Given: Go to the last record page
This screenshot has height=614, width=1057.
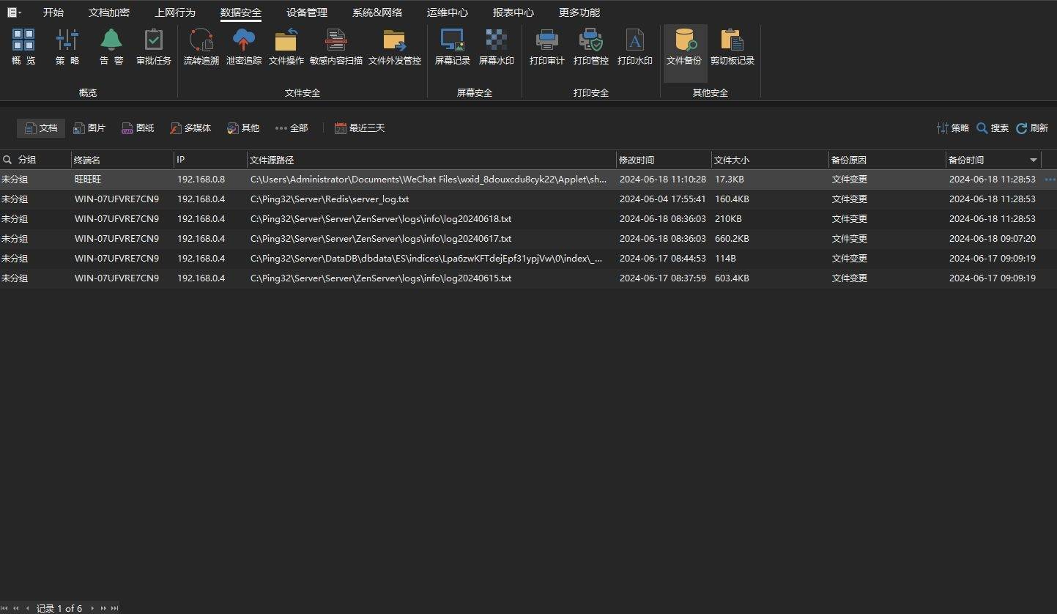Looking at the screenshot, I should tap(115, 608).
